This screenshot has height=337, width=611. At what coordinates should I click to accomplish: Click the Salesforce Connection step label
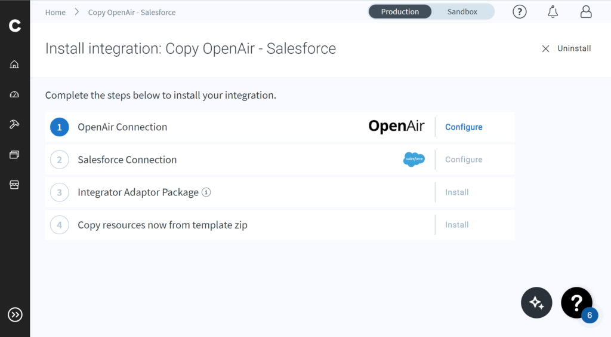[x=127, y=160]
